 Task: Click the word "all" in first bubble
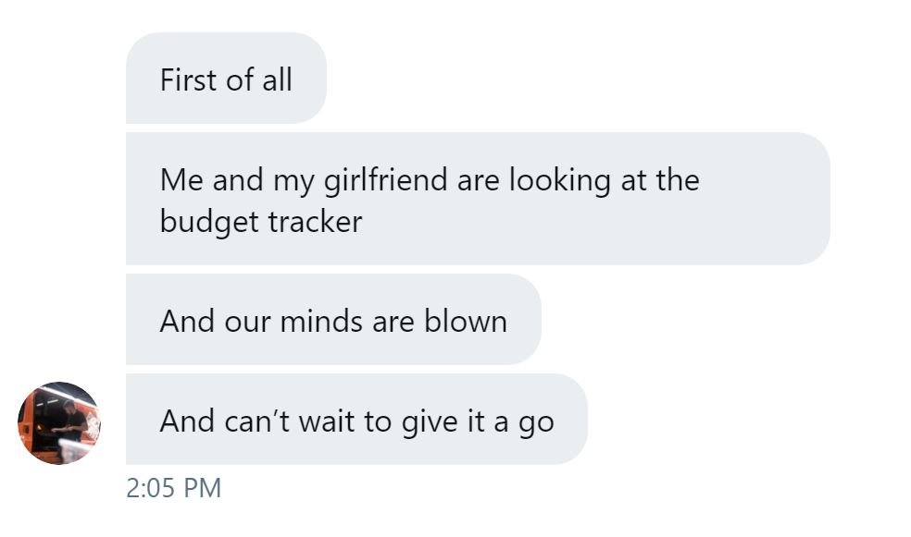pos(277,80)
